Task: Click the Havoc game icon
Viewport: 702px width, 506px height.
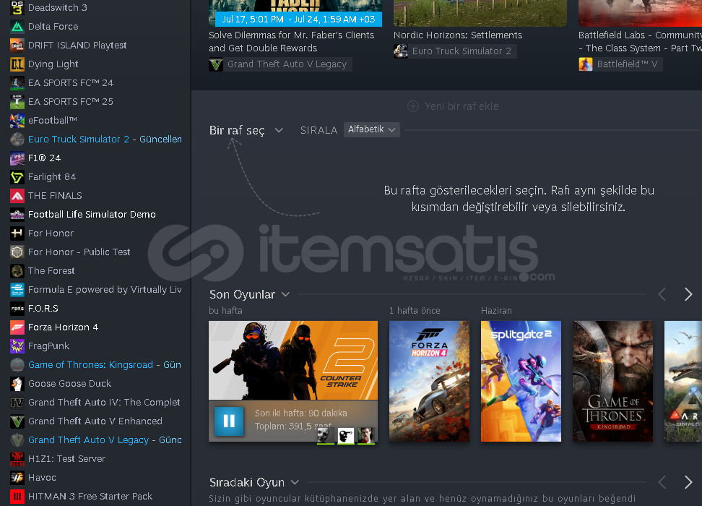Action: (x=17, y=478)
